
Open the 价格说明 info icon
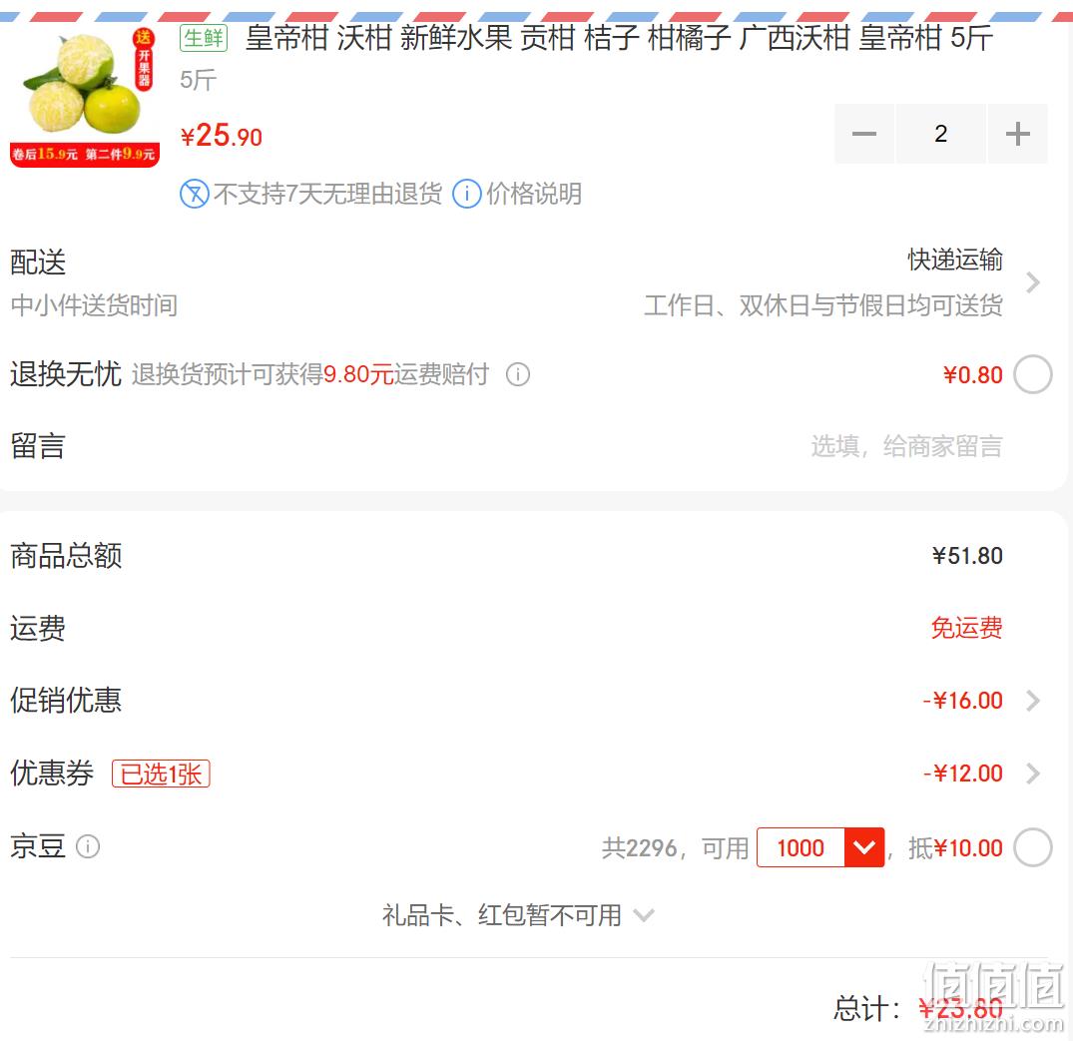(x=467, y=194)
